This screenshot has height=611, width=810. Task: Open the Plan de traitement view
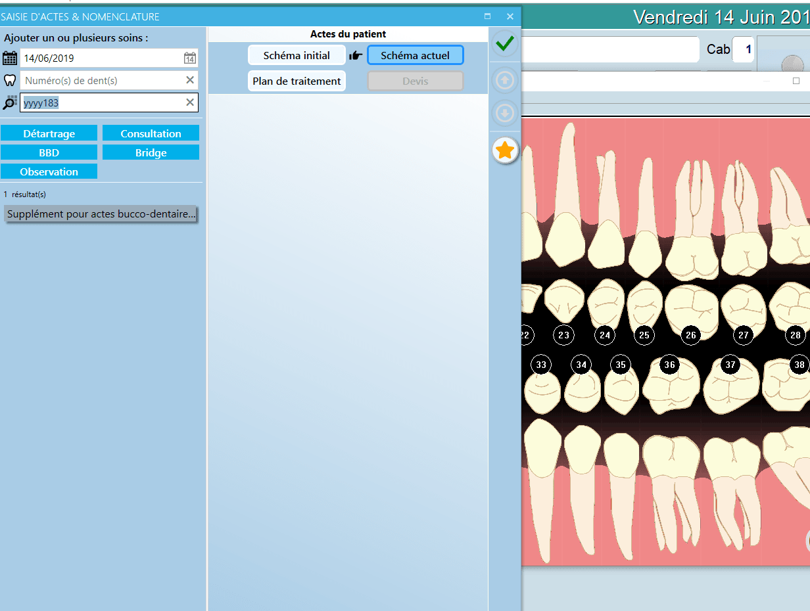297,81
